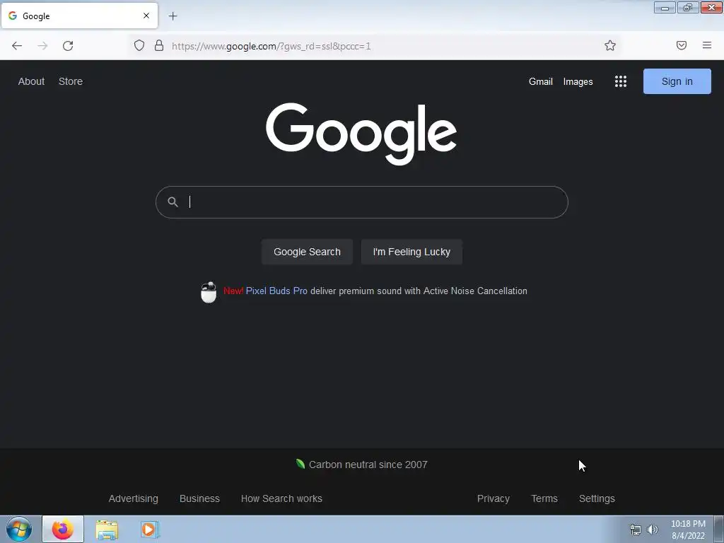
Task: Open How Search works link
Action: coord(281,498)
